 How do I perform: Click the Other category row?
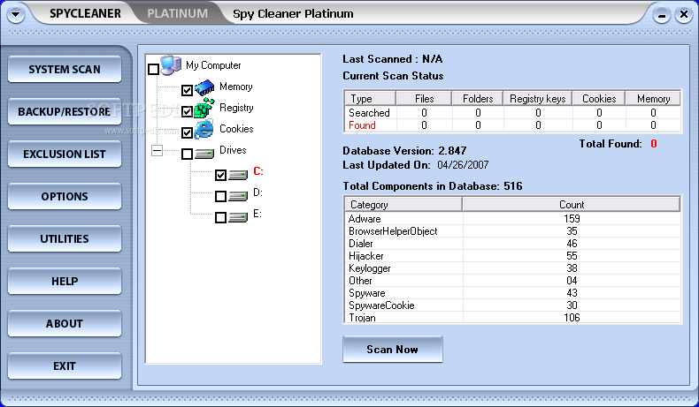[512, 281]
